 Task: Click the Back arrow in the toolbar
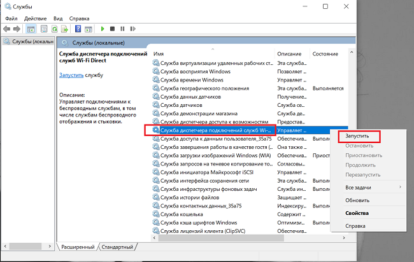[6, 29]
